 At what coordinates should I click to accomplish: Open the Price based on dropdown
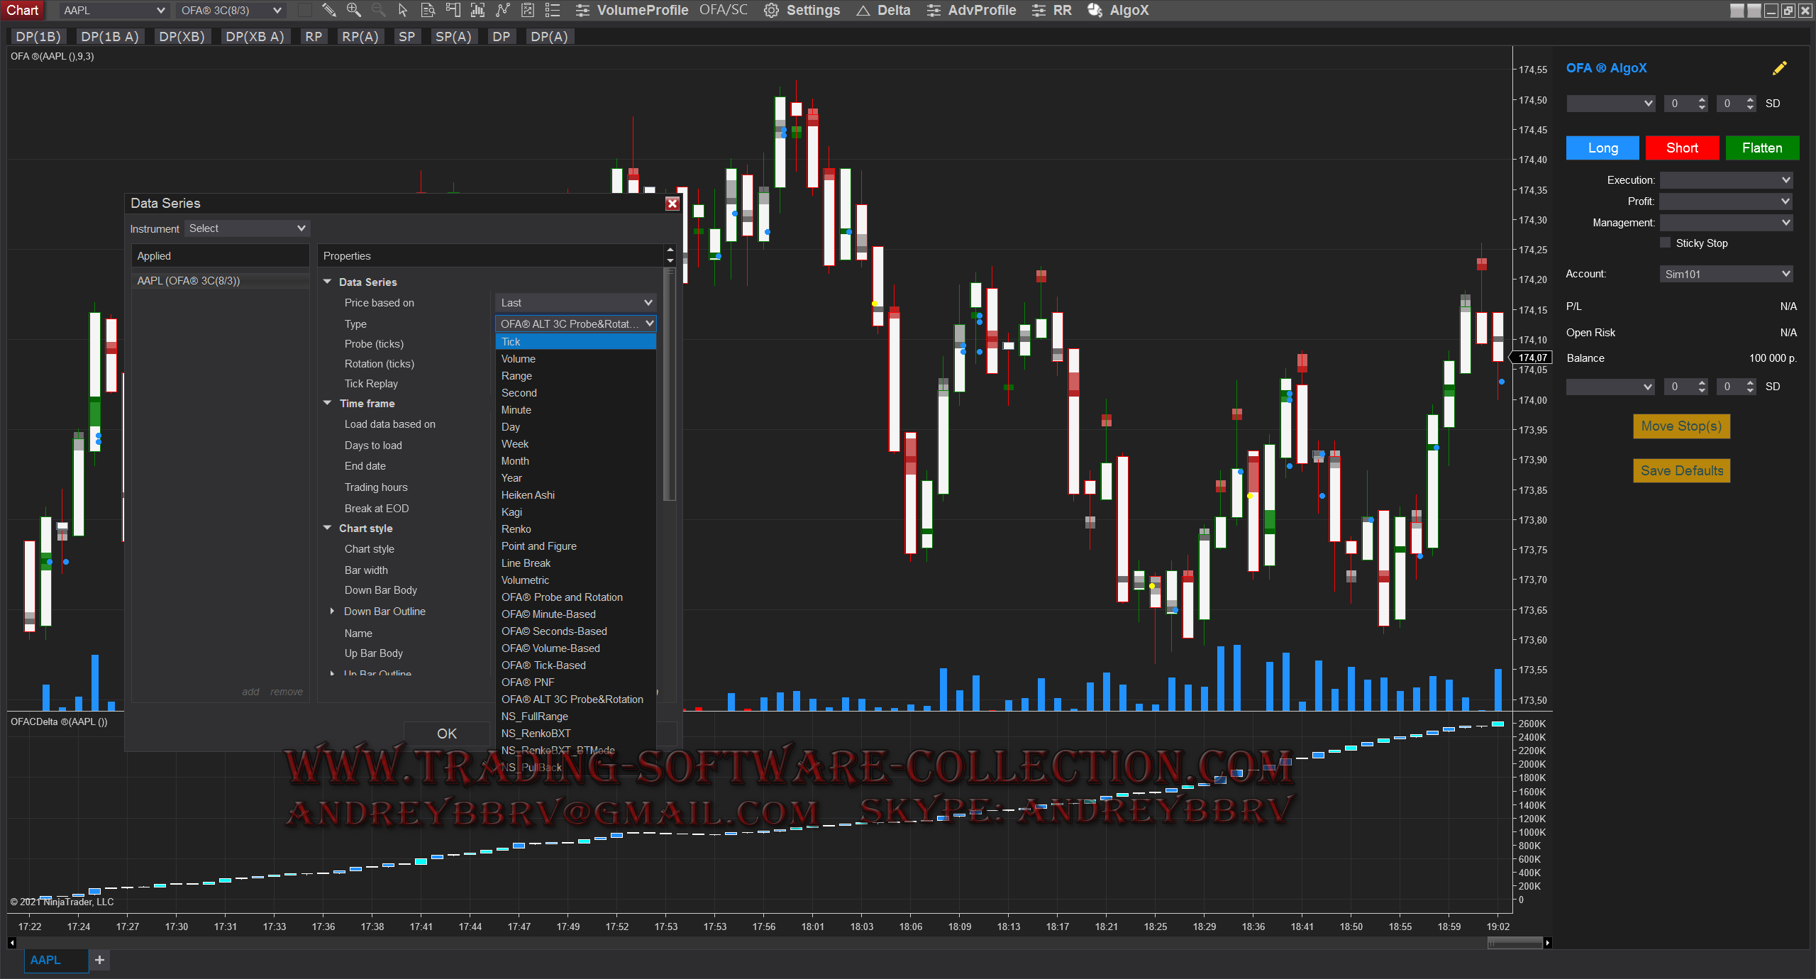tap(575, 303)
